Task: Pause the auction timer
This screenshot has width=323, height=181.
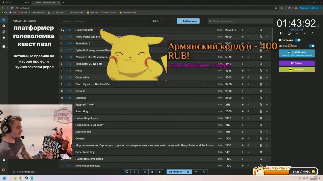Action: [281, 33]
